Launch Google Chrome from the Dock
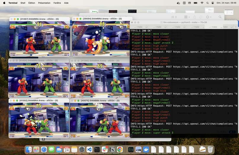The width and height of the screenshot is (239, 155). coord(120,149)
